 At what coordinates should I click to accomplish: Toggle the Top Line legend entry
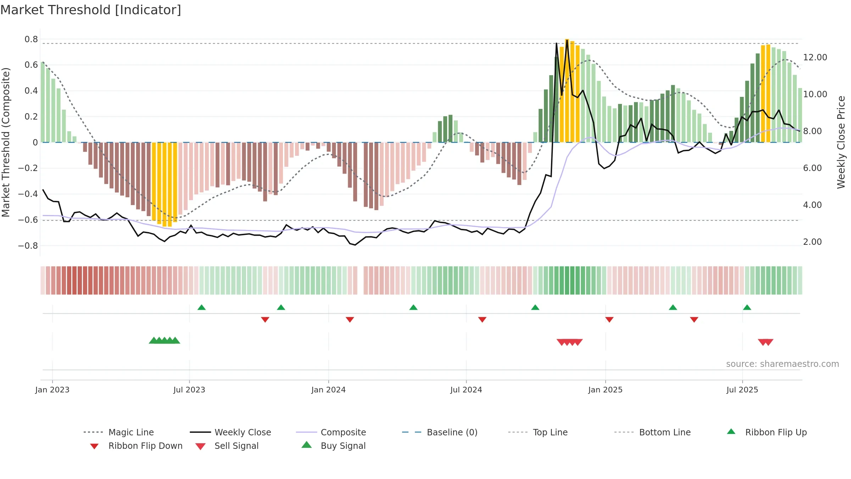(x=538, y=432)
